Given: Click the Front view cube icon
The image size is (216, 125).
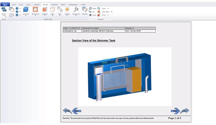Looking at the screenshot, I should coord(99,15).
